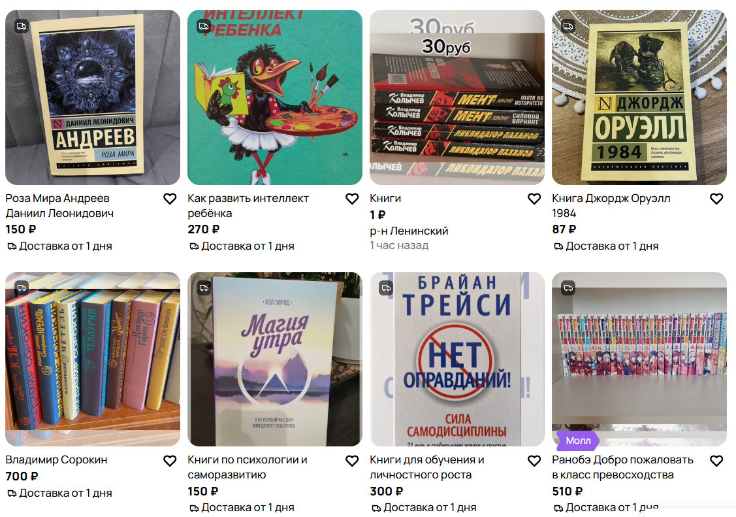Viewport: 736px width, 517px height.
Task: Favorite the Роза Мира Андреев listing
Action: [170, 199]
